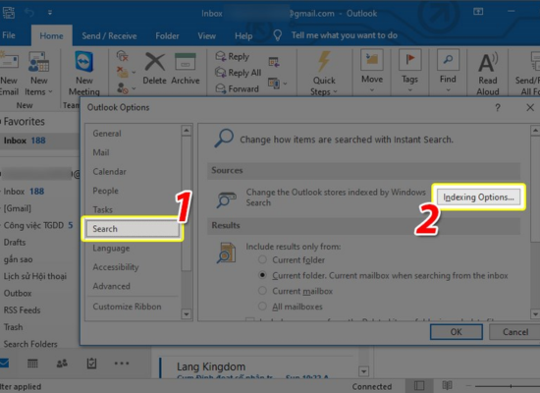
Task: Click the Archive icon in ribbon
Action: (186, 62)
